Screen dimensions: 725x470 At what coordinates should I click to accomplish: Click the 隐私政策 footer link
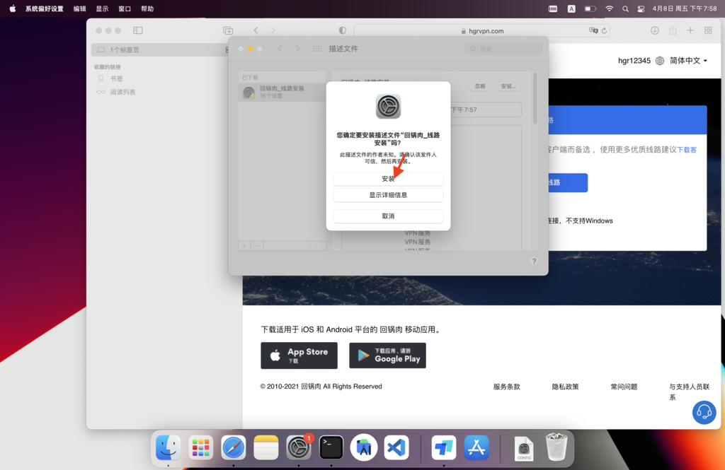pyautogui.click(x=565, y=387)
